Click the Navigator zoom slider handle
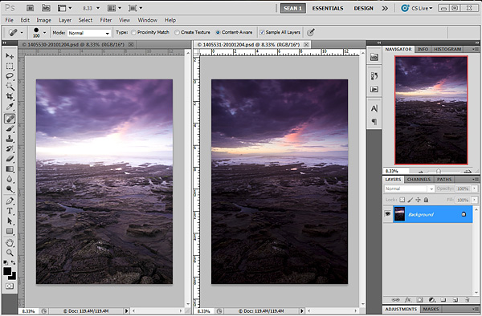The height and width of the screenshot is (316, 482). pos(439,171)
